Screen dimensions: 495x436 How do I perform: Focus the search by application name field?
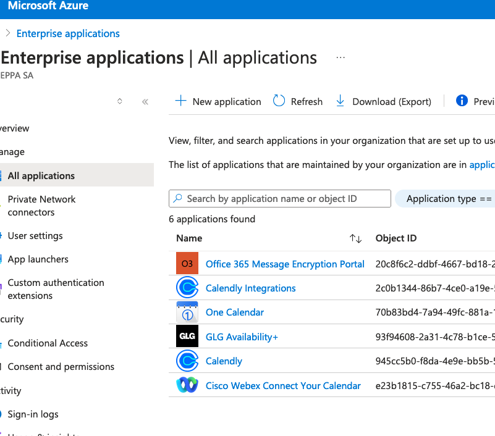click(x=280, y=198)
